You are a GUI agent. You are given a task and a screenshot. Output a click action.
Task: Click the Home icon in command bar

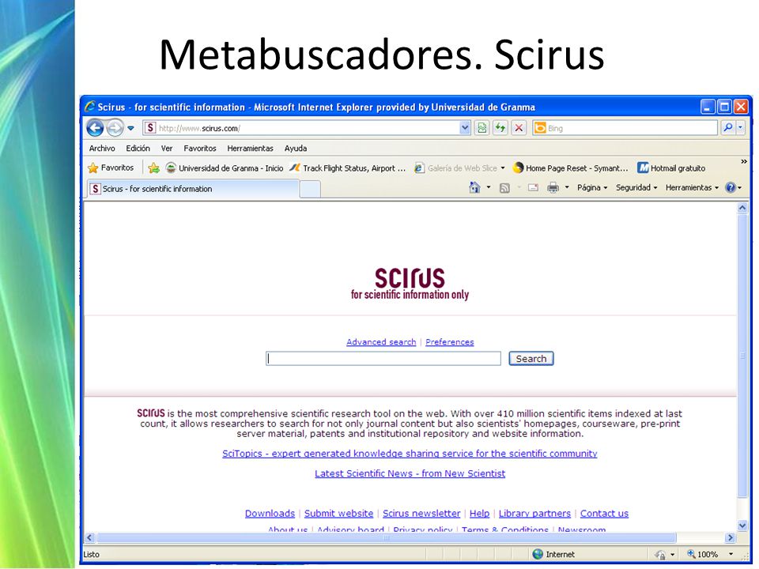pos(475,187)
